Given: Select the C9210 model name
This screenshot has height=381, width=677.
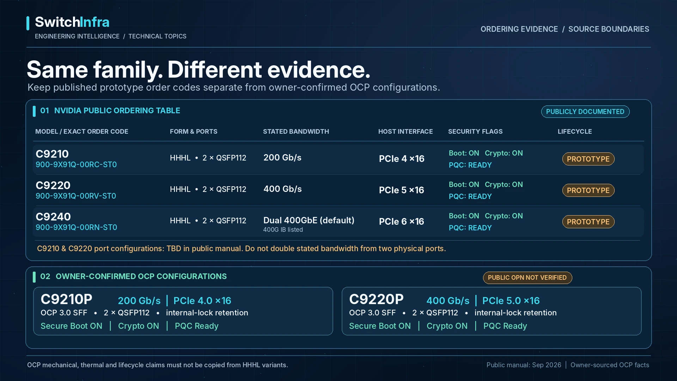Looking at the screenshot, I should pyautogui.click(x=52, y=154).
